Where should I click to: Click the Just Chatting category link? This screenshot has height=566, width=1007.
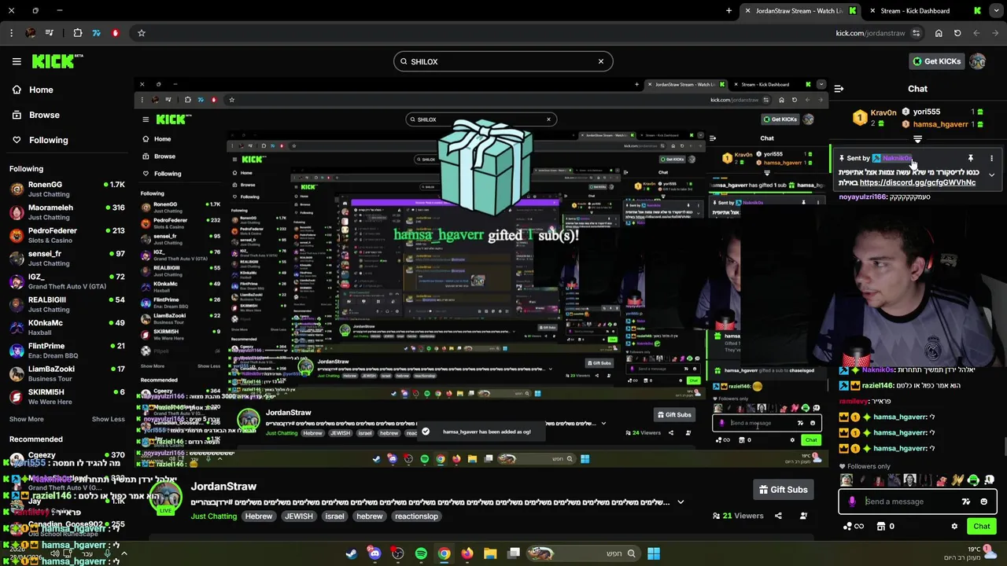click(213, 516)
